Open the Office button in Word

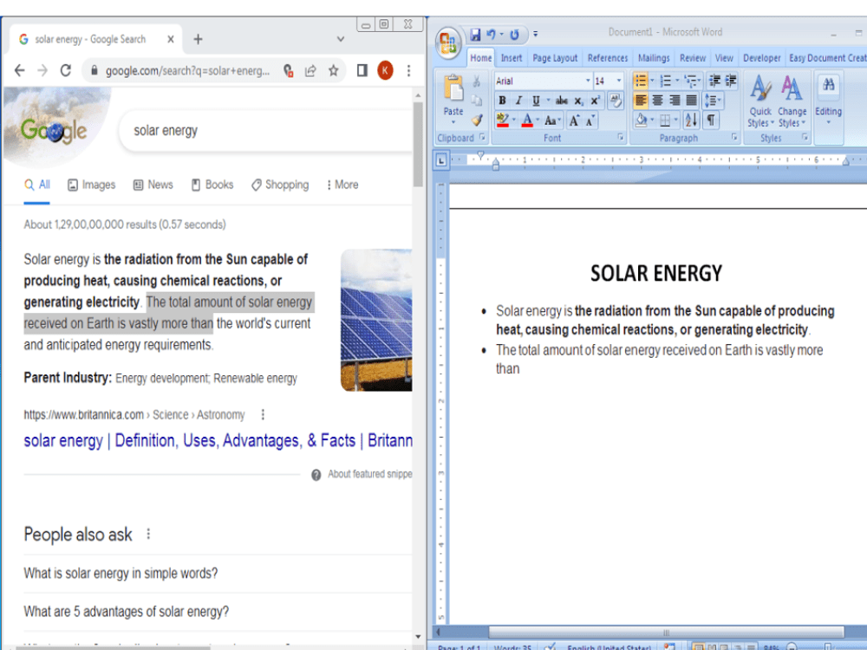448,42
